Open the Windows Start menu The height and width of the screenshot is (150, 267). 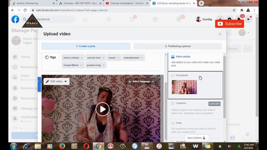click(x=14, y=146)
